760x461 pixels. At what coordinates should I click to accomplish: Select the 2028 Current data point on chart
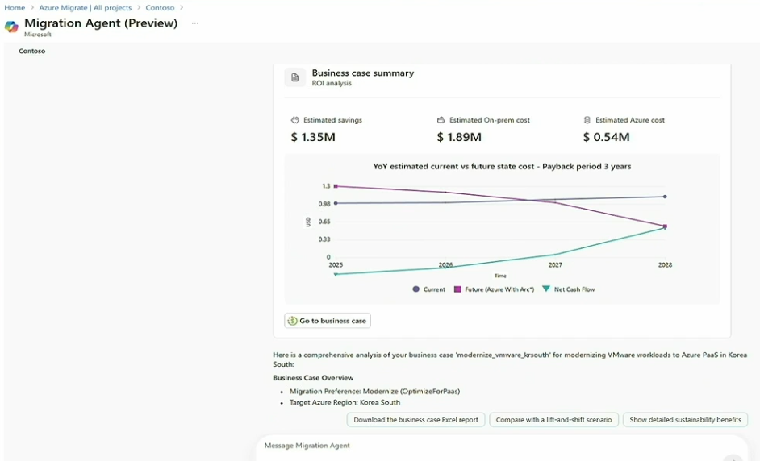tap(665, 197)
